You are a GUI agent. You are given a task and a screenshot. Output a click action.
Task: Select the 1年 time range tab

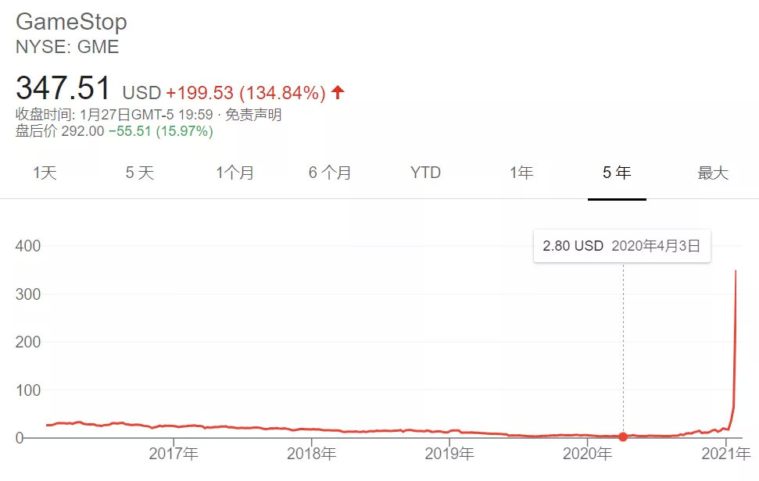(521, 173)
